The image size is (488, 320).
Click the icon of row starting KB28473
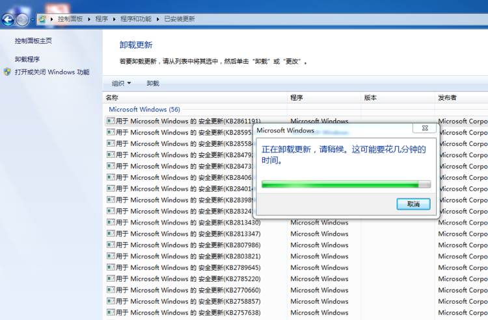(x=111, y=166)
